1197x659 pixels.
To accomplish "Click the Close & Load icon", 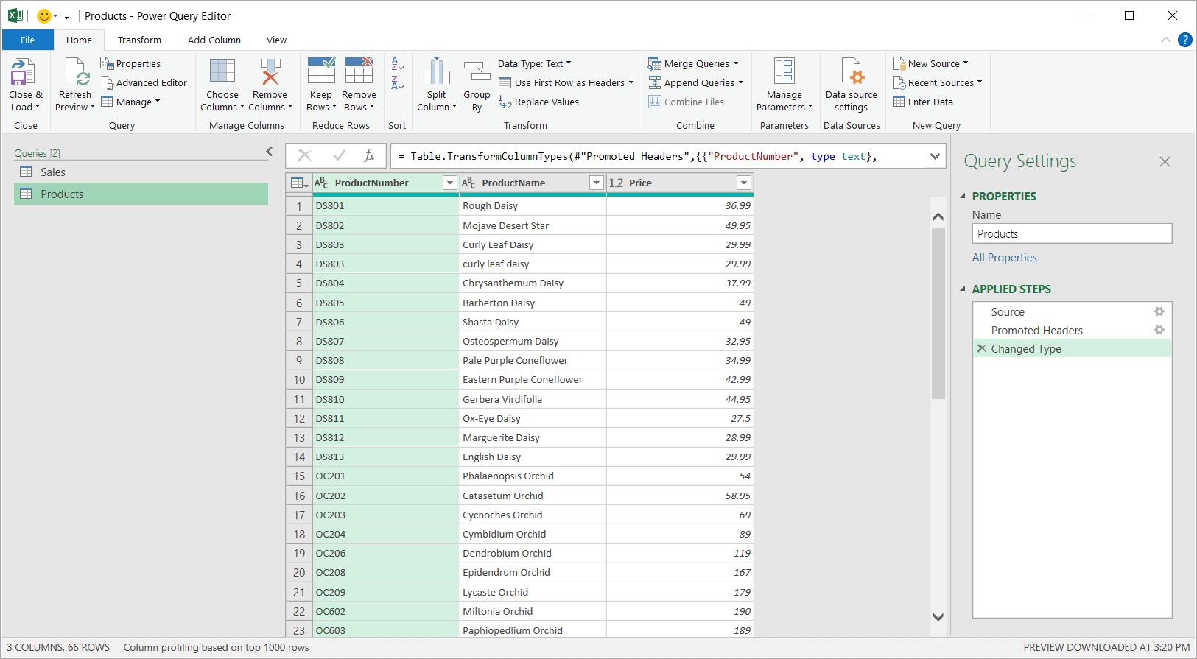I will click(x=23, y=73).
